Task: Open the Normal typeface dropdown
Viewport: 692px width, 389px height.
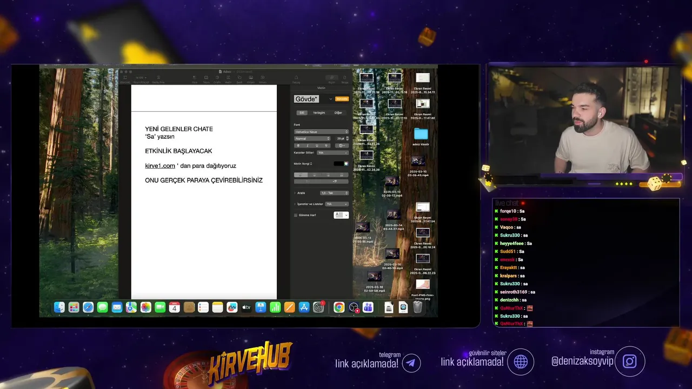Action: click(312, 138)
